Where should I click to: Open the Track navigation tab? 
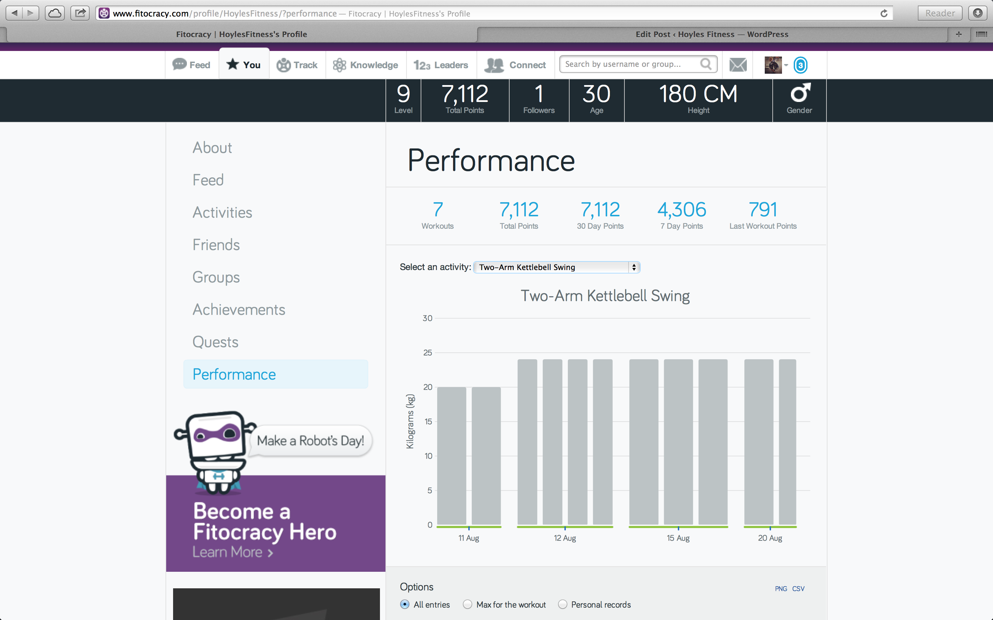coord(298,65)
